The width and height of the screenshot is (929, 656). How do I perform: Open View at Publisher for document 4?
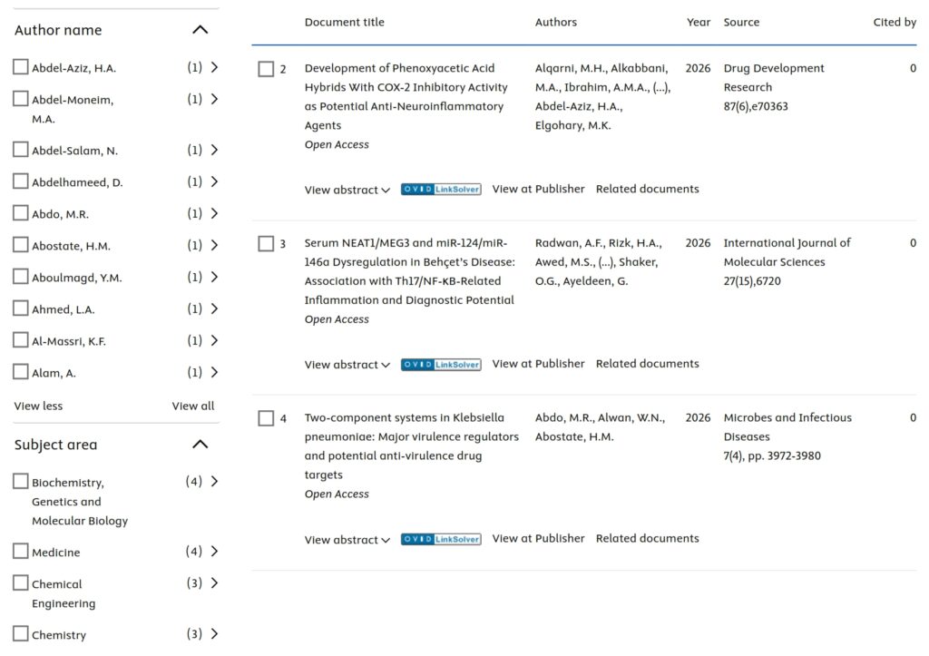click(x=538, y=538)
